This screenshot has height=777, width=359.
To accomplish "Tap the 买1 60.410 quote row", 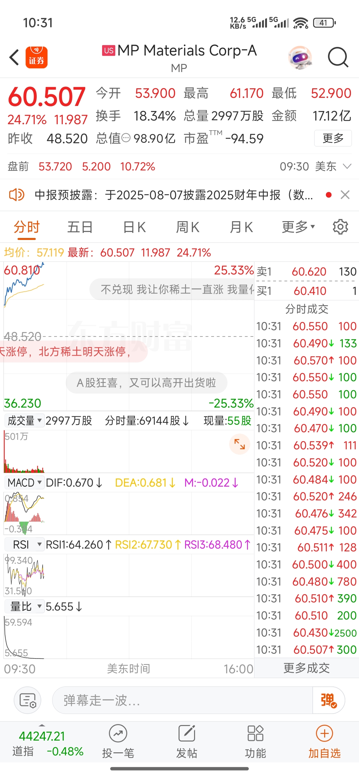I will 307,291.
